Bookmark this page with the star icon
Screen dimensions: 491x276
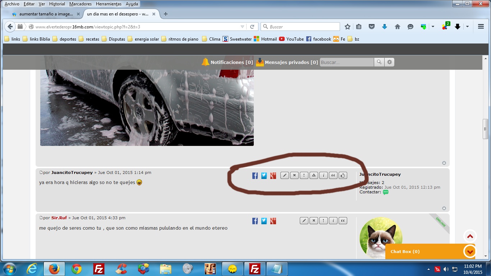[x=348, y=27]
